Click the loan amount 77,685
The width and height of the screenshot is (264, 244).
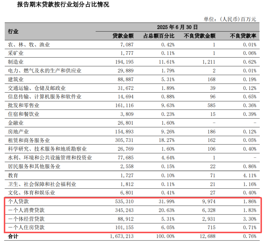coord(126,158)
